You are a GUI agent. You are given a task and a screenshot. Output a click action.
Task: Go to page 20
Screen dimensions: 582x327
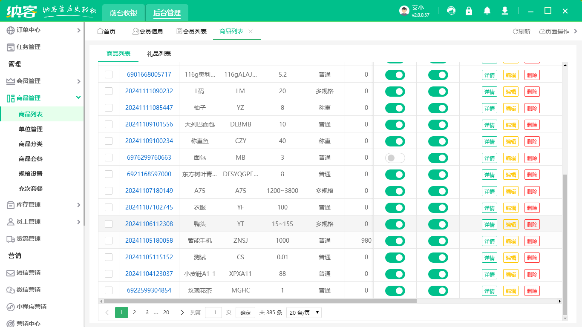(x=166, y=313)
